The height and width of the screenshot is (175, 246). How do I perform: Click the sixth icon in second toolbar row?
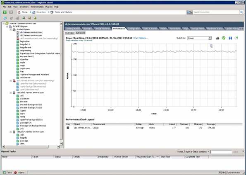[35, 18]
